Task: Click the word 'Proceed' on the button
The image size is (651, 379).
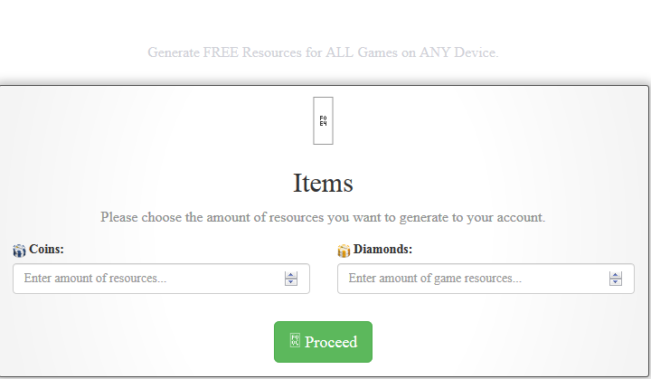Action: point(331,342)
